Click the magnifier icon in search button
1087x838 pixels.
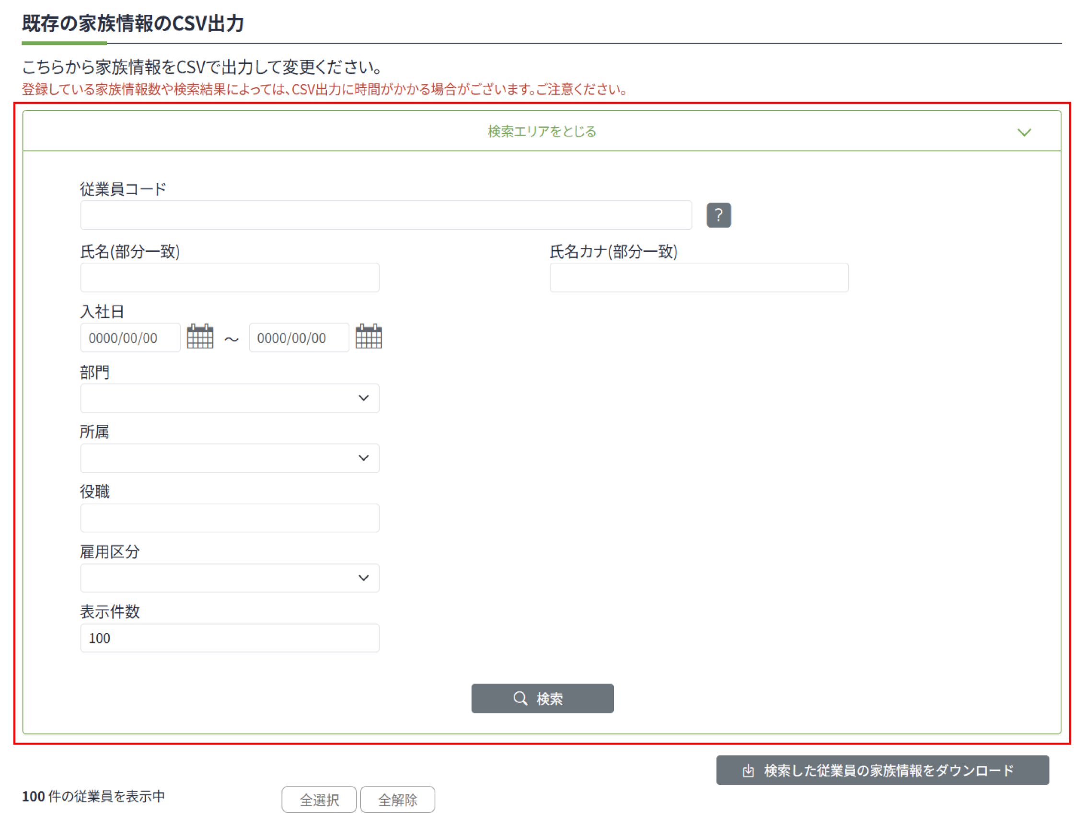[520, 698]
